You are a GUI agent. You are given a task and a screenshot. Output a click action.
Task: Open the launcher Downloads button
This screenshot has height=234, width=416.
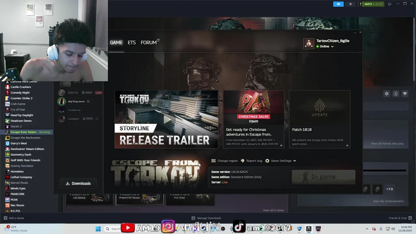click(78, 183)
